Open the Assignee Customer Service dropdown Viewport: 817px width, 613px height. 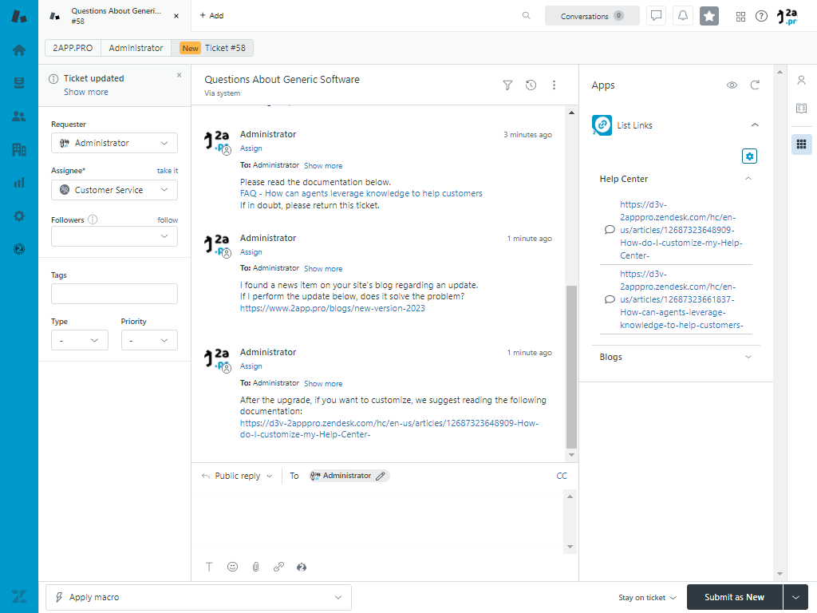[114, 190]
